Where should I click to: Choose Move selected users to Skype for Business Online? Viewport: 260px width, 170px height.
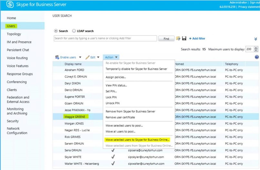(137, 140)
